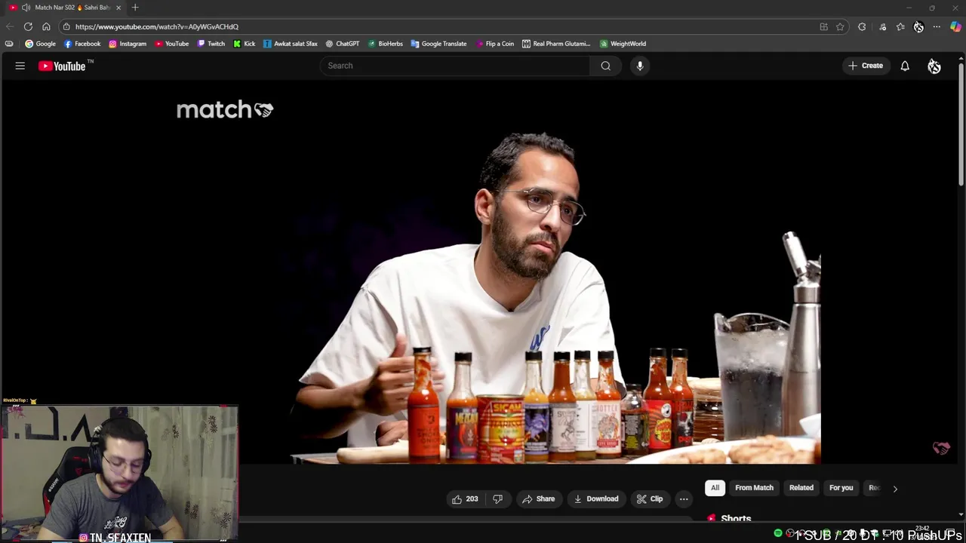966x543 pixels.
Task: Open Copilot sidebar icon
Action: click(955, 26)
